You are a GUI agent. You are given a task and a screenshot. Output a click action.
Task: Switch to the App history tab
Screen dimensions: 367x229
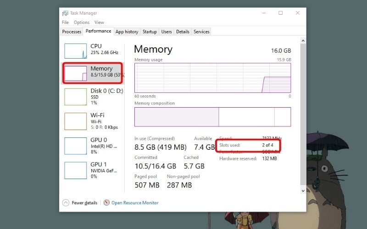point(127,32)
